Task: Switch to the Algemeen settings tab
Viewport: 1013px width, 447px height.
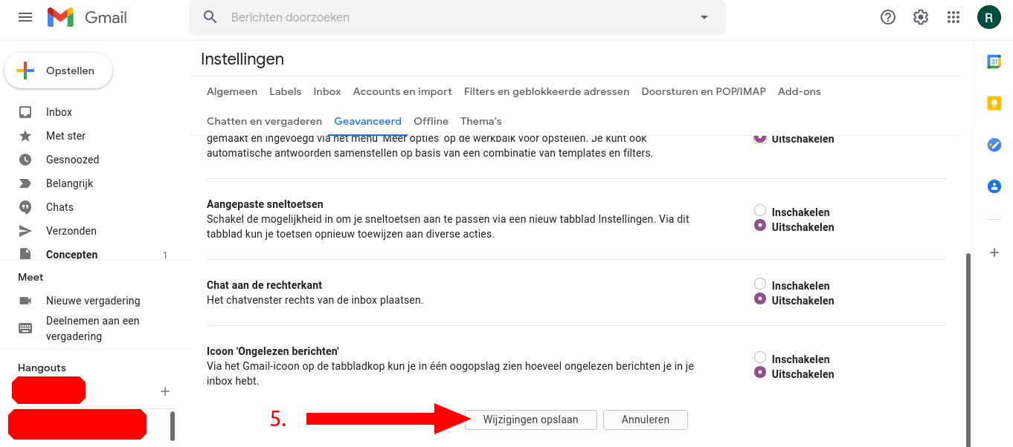Action: (232, 91)
